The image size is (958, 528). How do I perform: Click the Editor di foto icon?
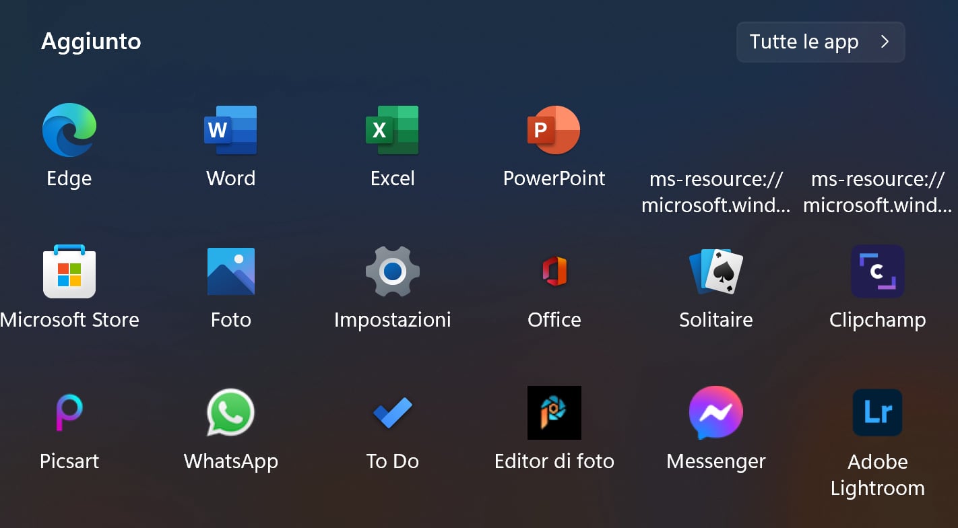pos(554,413)
